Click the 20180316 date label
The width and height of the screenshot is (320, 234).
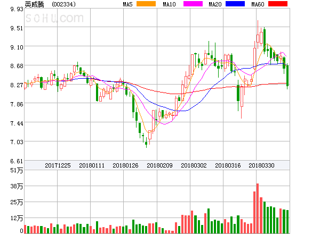228,165
